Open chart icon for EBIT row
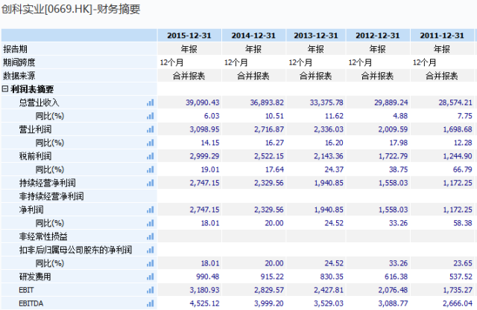The height and width of the screenshot is (310, 477). click(x=151, y=290)
